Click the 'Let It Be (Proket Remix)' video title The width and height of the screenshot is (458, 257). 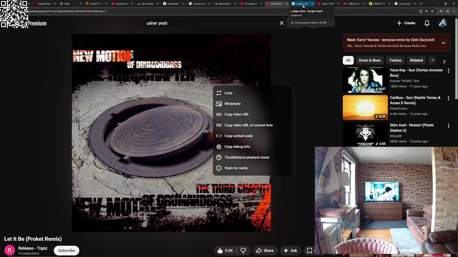point(33,239)
